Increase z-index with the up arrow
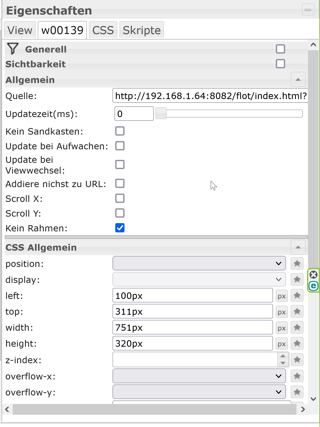 click(283, 356)
